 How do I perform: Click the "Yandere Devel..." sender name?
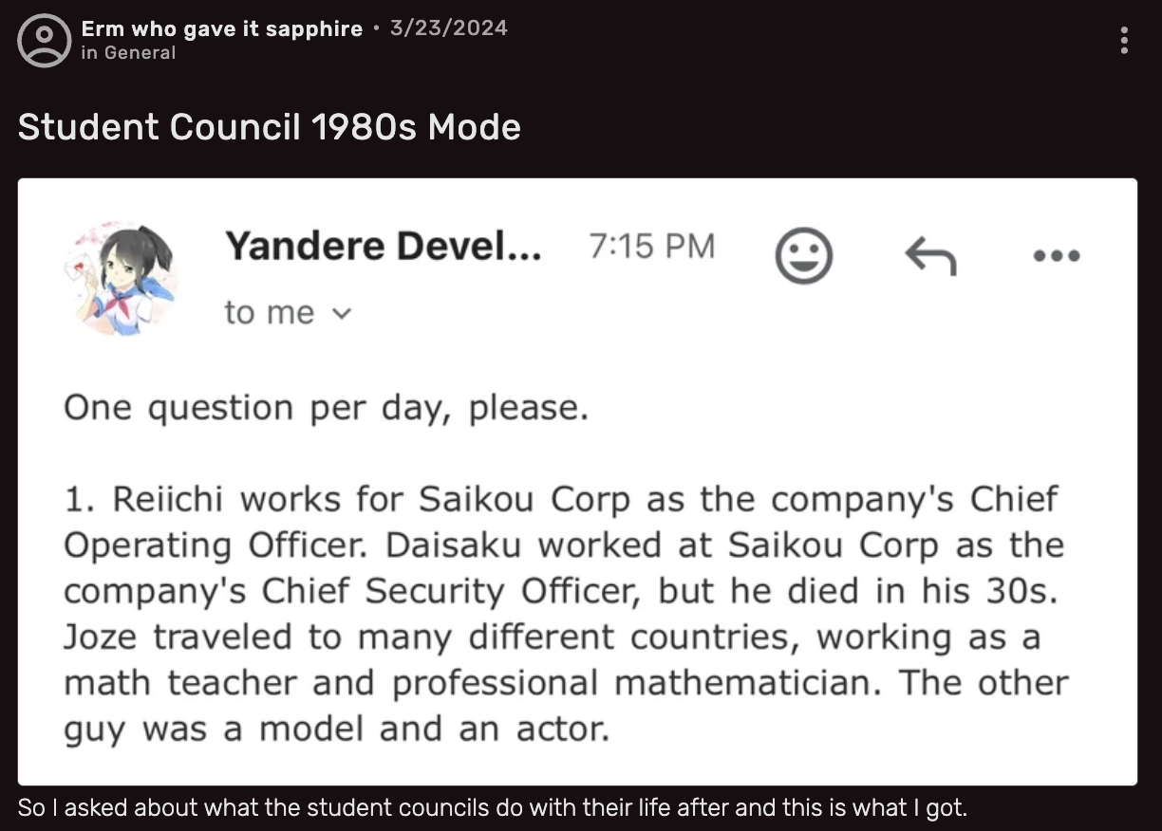point(384,247)
